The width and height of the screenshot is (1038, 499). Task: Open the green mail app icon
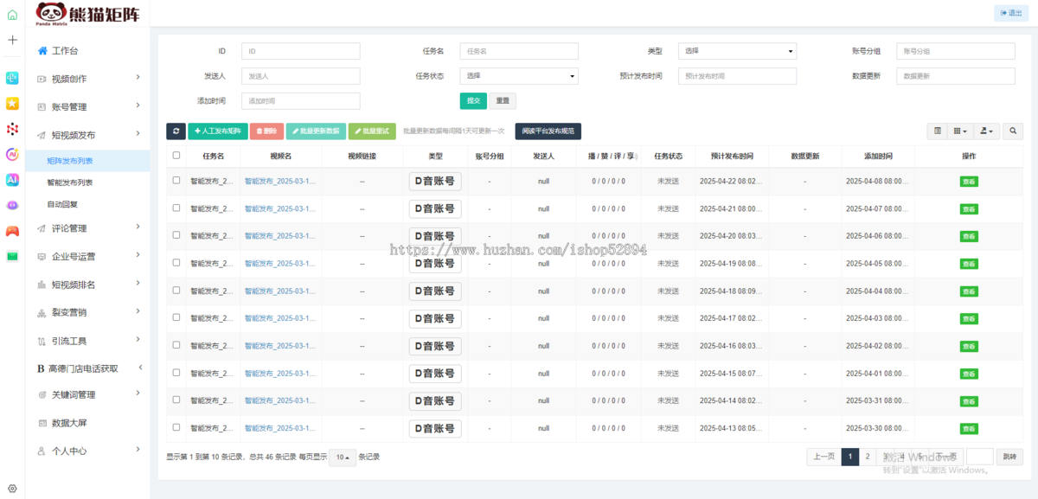(12, 256)
